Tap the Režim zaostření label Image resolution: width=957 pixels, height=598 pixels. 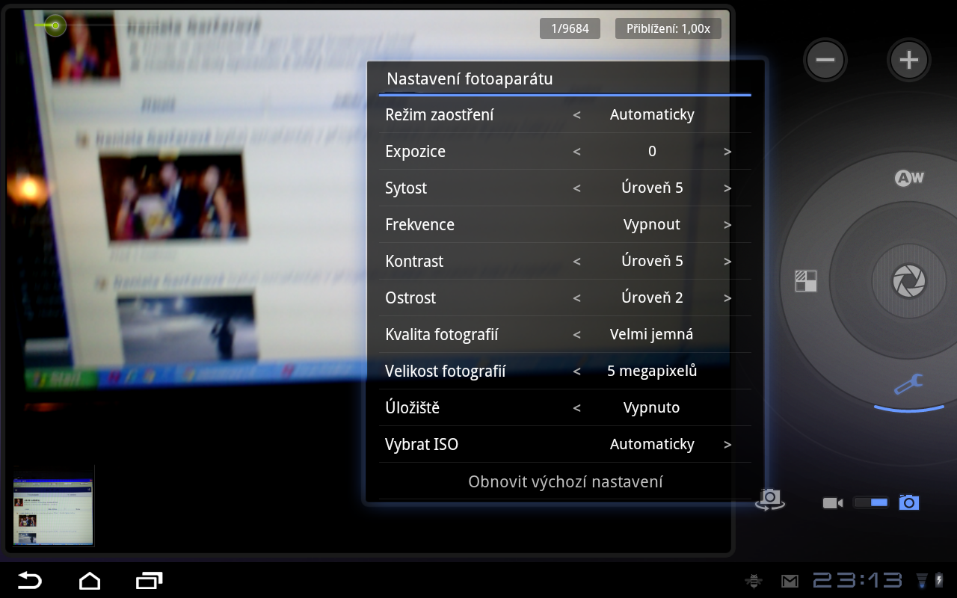pos(440,115)
